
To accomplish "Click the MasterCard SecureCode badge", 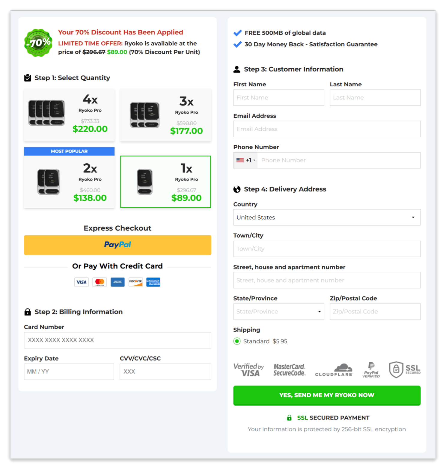I will (x=289, y=370).
